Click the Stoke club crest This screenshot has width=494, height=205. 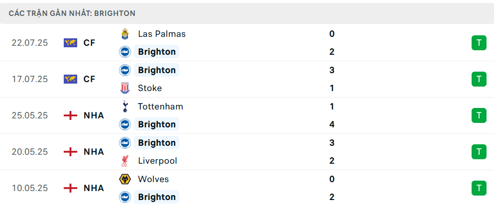[125, 88]
